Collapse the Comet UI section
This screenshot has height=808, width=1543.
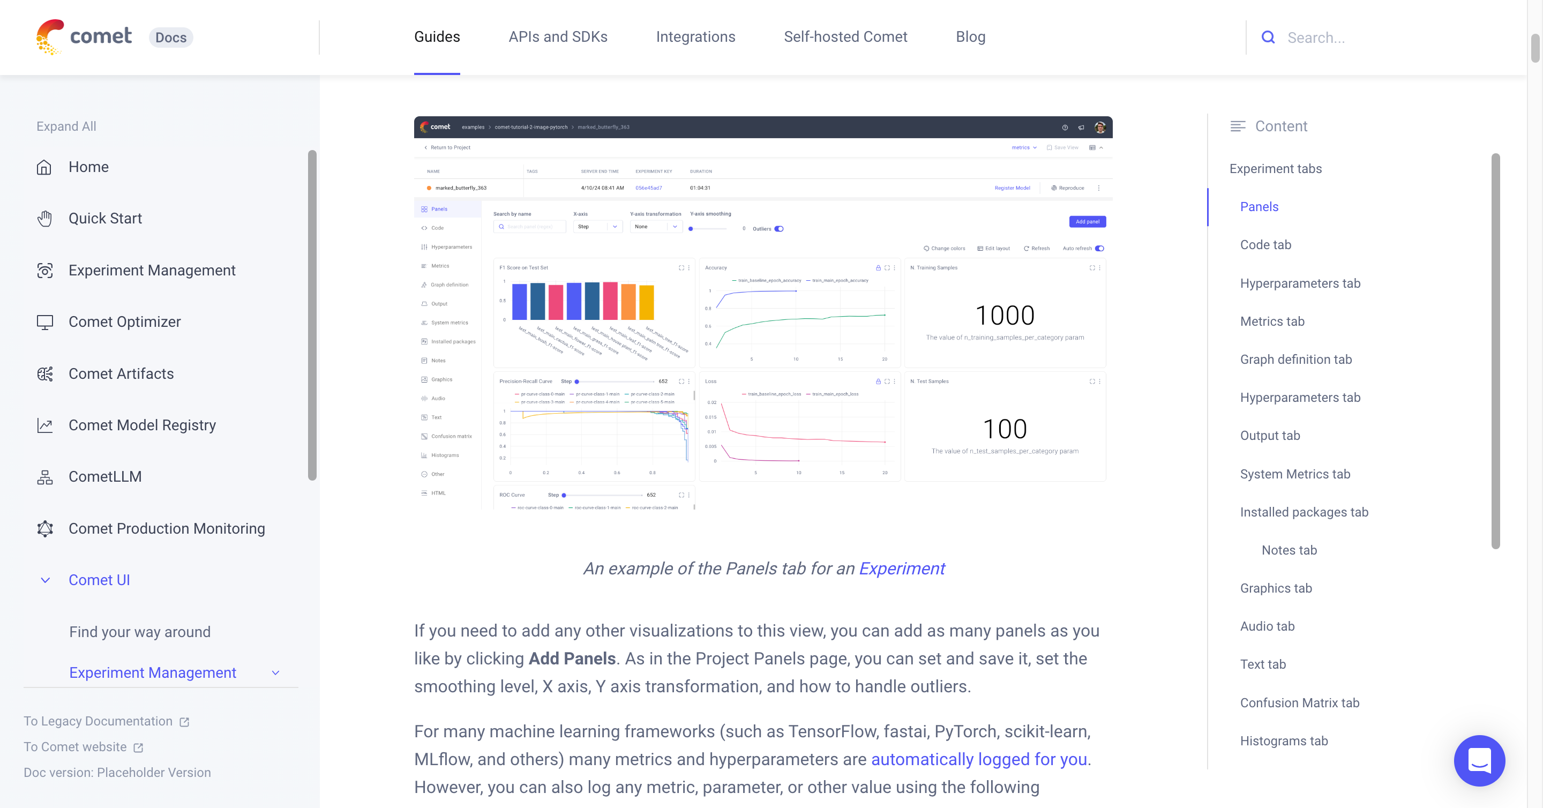coord(45,580)
